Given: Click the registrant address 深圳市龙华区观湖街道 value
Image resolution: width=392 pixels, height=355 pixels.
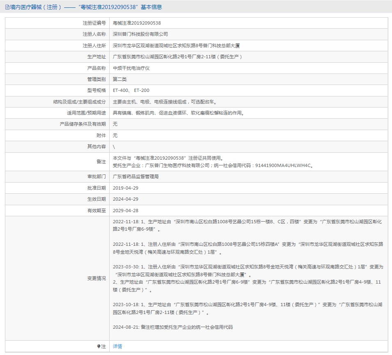Looking at the screenshot, I should click(176, 46).
